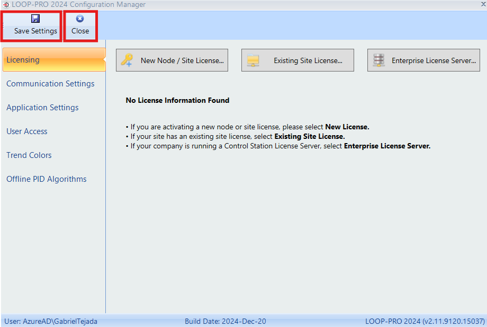This screenshot has height=327, width=487.
Task: Click the blue X Close icon
Action: pos(80,19)
